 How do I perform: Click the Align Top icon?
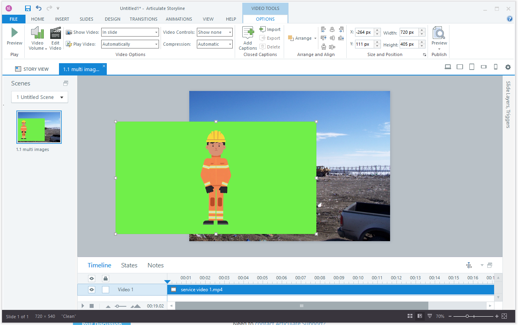[x=323, y=38]
